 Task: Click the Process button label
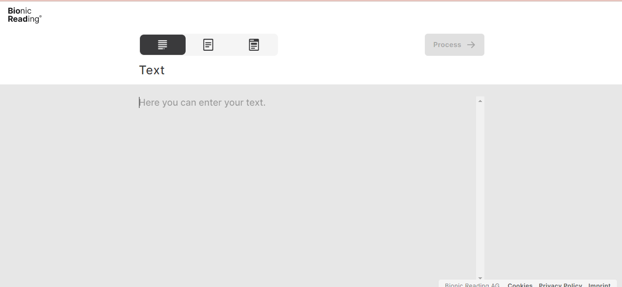[447, 45]
